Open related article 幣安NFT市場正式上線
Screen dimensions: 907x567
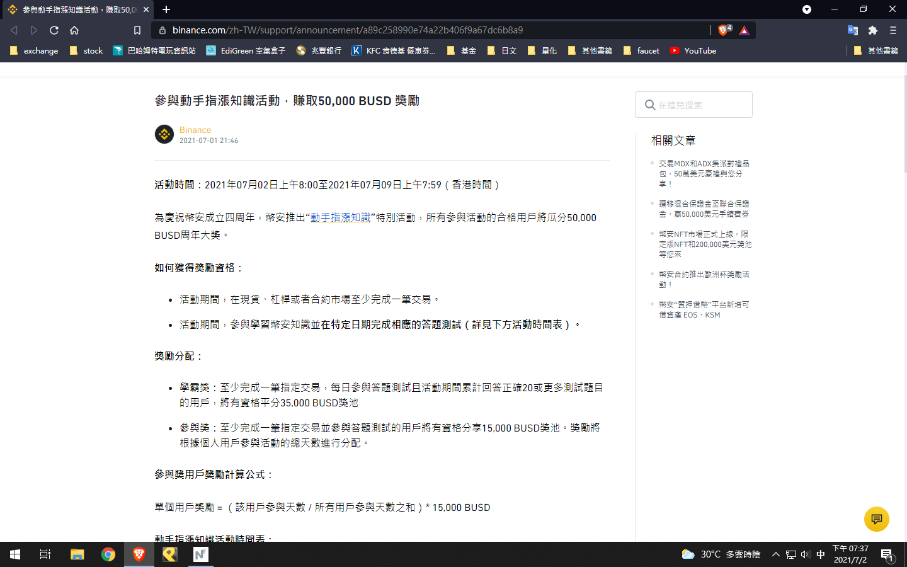pyautogui.click(x=705, y=244)
